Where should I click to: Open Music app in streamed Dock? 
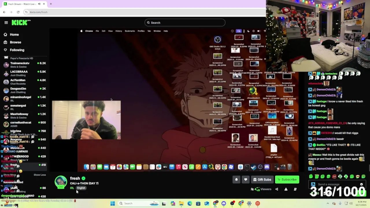(178, 167)
